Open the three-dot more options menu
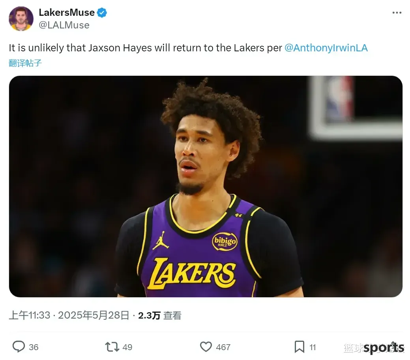The height and width of the screenshot is (360, 410). 397,13
